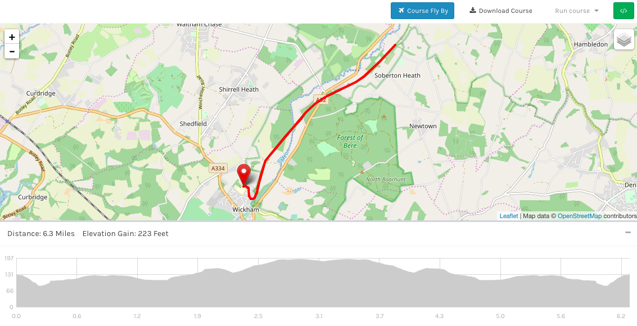The width and height of the screenshot is (637, 326).
Task: Click the Leaflet link in map footer
Action: [x=508, y=215]
